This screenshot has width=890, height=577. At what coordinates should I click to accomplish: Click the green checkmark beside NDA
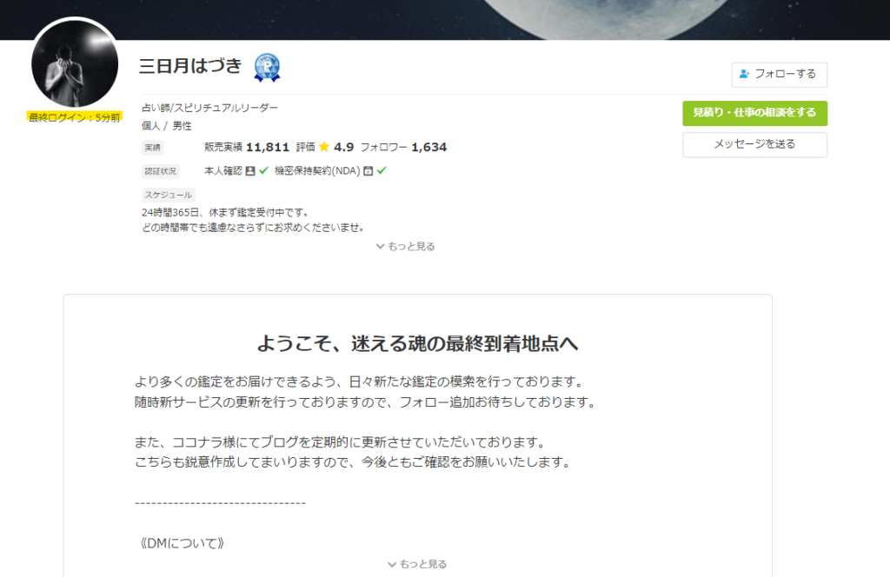(x=382, y=170)
